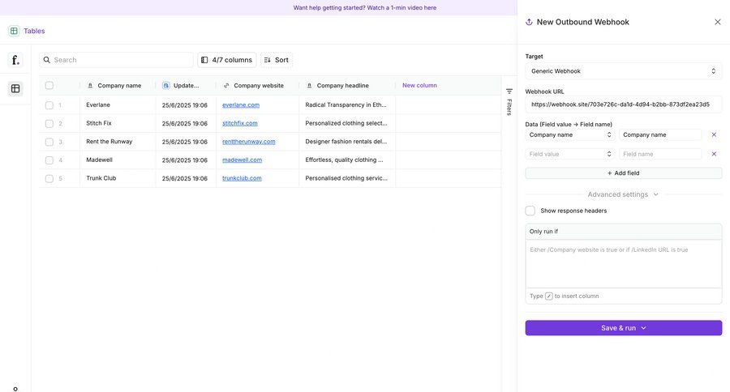Select the table view icon in left sidebar
Image resolution: width=730 pixels, height=392 pixels.
[x=15, y=88]
